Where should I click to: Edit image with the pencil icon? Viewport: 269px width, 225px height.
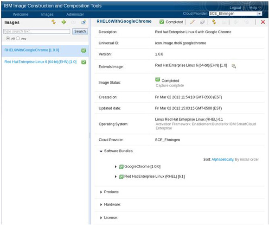[192, 22]
